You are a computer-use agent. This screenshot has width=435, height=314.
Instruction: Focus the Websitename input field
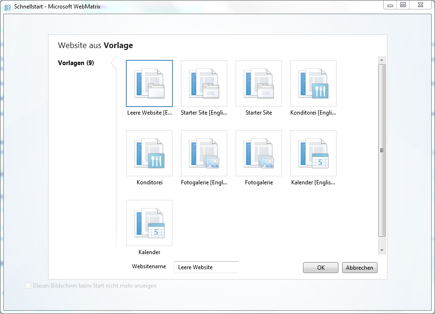tap(206, 267)
